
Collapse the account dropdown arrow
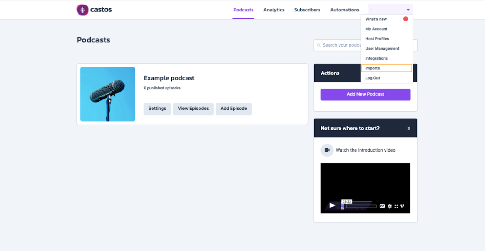[408, 10]
